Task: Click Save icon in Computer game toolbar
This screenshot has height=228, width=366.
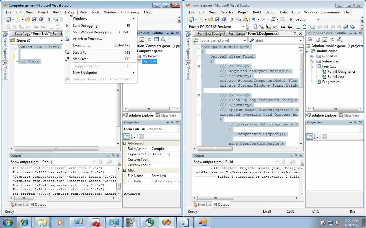Action: point(34,19)
